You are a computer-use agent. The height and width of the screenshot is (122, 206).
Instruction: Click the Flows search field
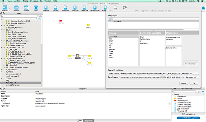19,16
